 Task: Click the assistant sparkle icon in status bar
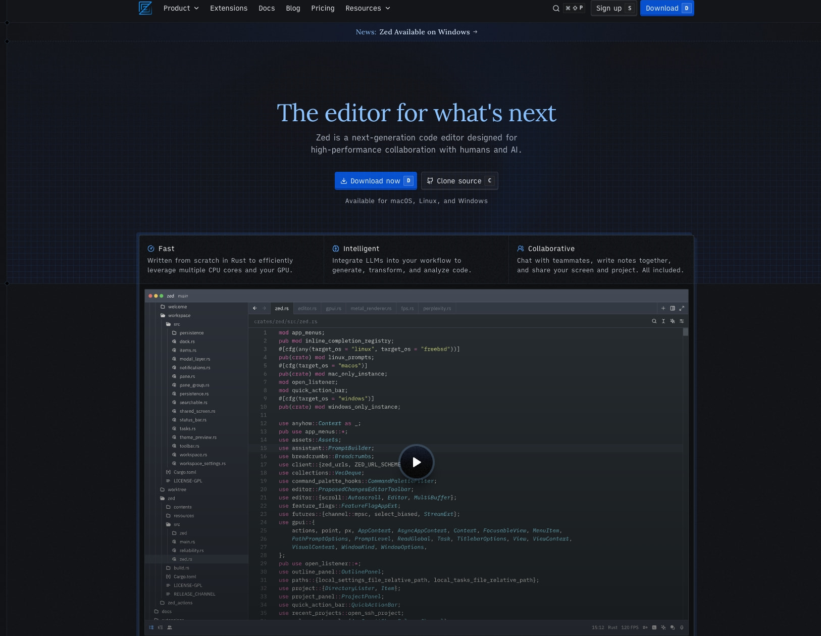tap(663, 627)
